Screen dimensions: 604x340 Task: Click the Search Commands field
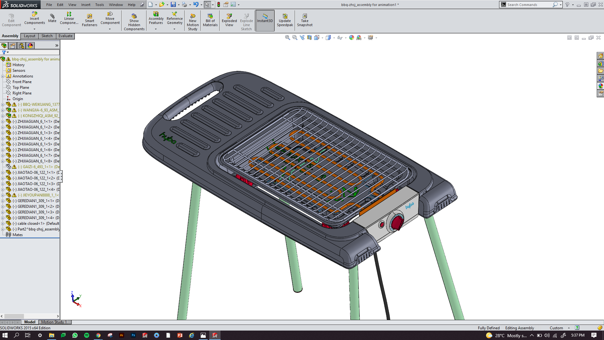pyautogui.click(x=529, y=5)
